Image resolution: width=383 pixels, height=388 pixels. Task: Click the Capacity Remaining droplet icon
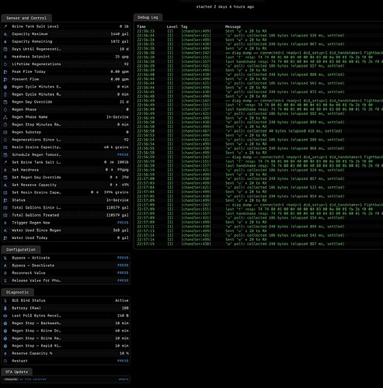[5, 41]
